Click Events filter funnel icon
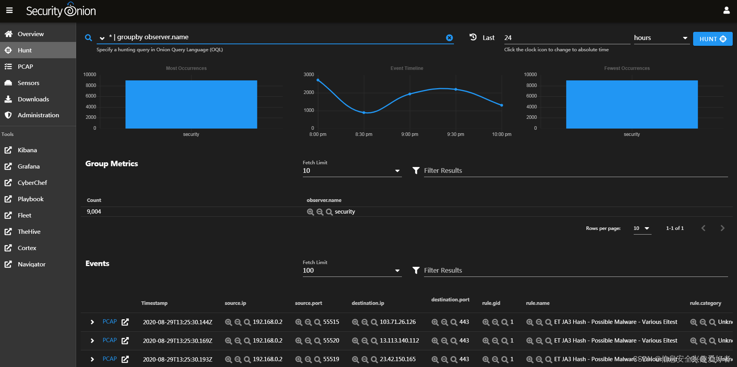Viewport: 737px width, 367px height. coord(416,270)
